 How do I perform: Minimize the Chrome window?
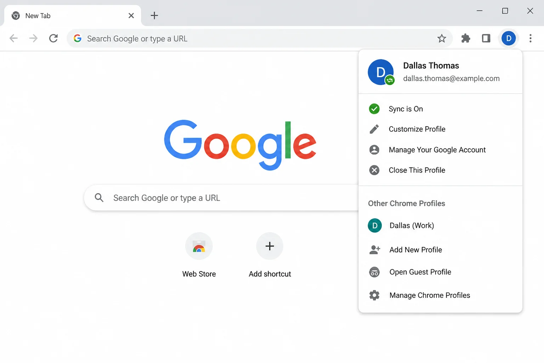pyautogui.click(x=480, y=11)
